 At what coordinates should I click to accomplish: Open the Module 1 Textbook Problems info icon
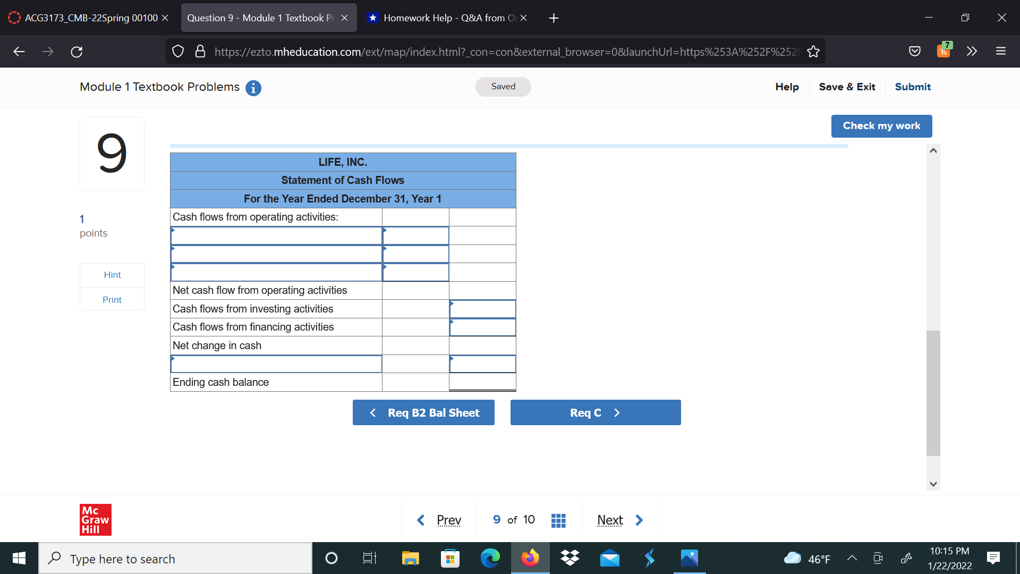253,88
